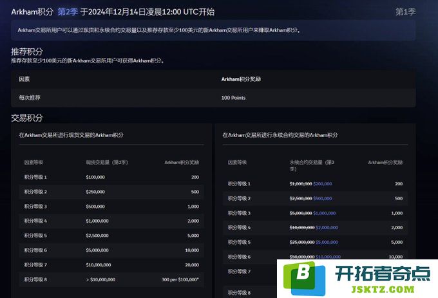Click reward '2,000' in the spot table
Screen dimensions: 438x298
tap(193, 221)
